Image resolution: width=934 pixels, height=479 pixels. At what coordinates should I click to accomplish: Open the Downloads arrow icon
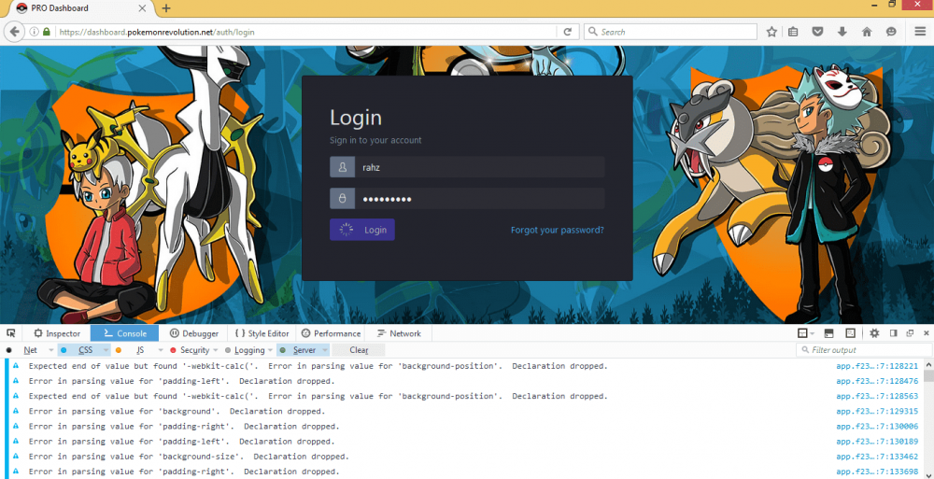coord(842,32)
